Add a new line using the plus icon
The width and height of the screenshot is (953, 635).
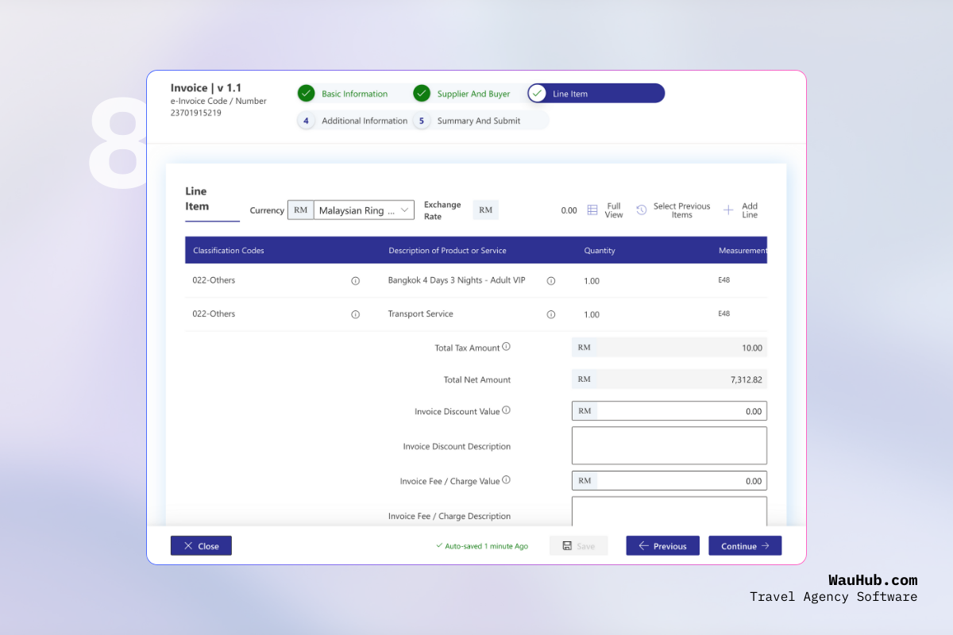728,210
